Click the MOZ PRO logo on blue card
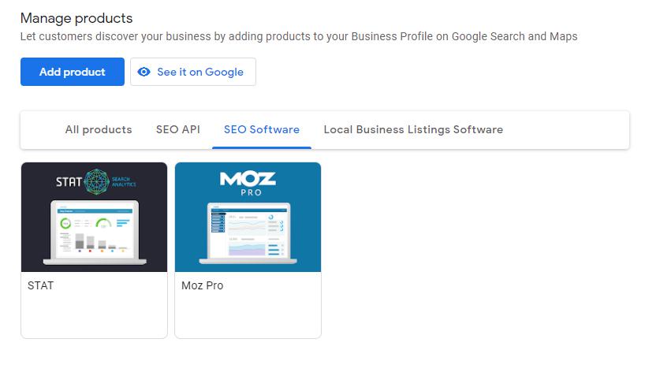The width and height of the screenshot is (645, 365). 248,184
